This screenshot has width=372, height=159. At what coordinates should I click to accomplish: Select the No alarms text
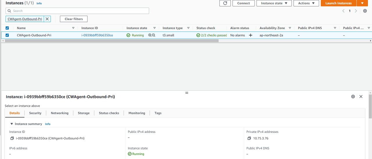[237, 35]
